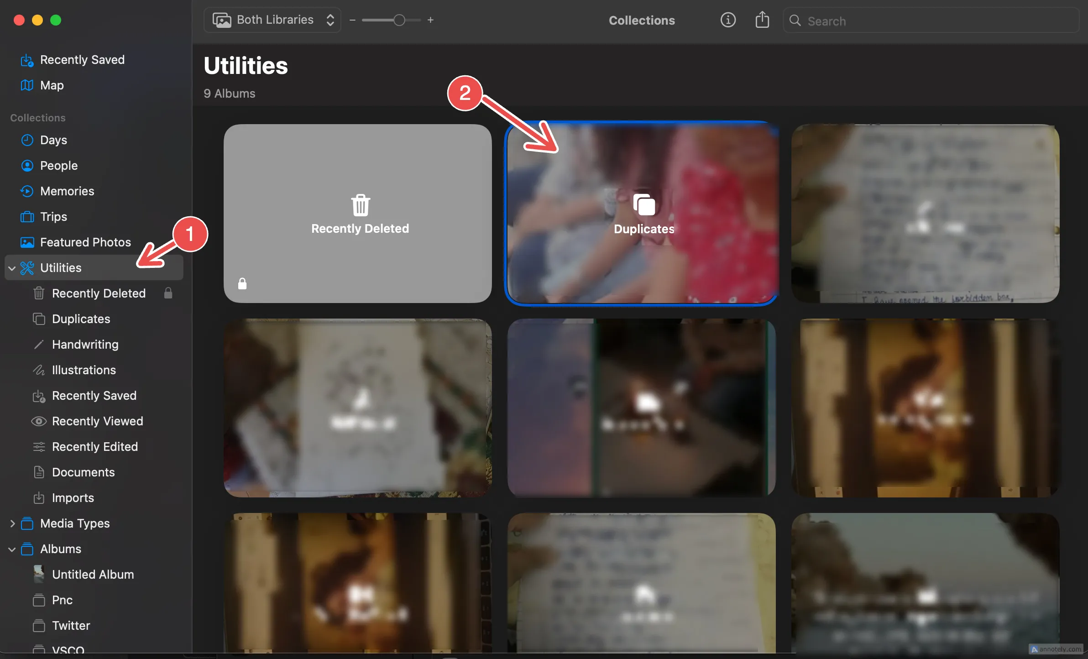Show the Info panel via toolbar icon

[x=728, y=20]
